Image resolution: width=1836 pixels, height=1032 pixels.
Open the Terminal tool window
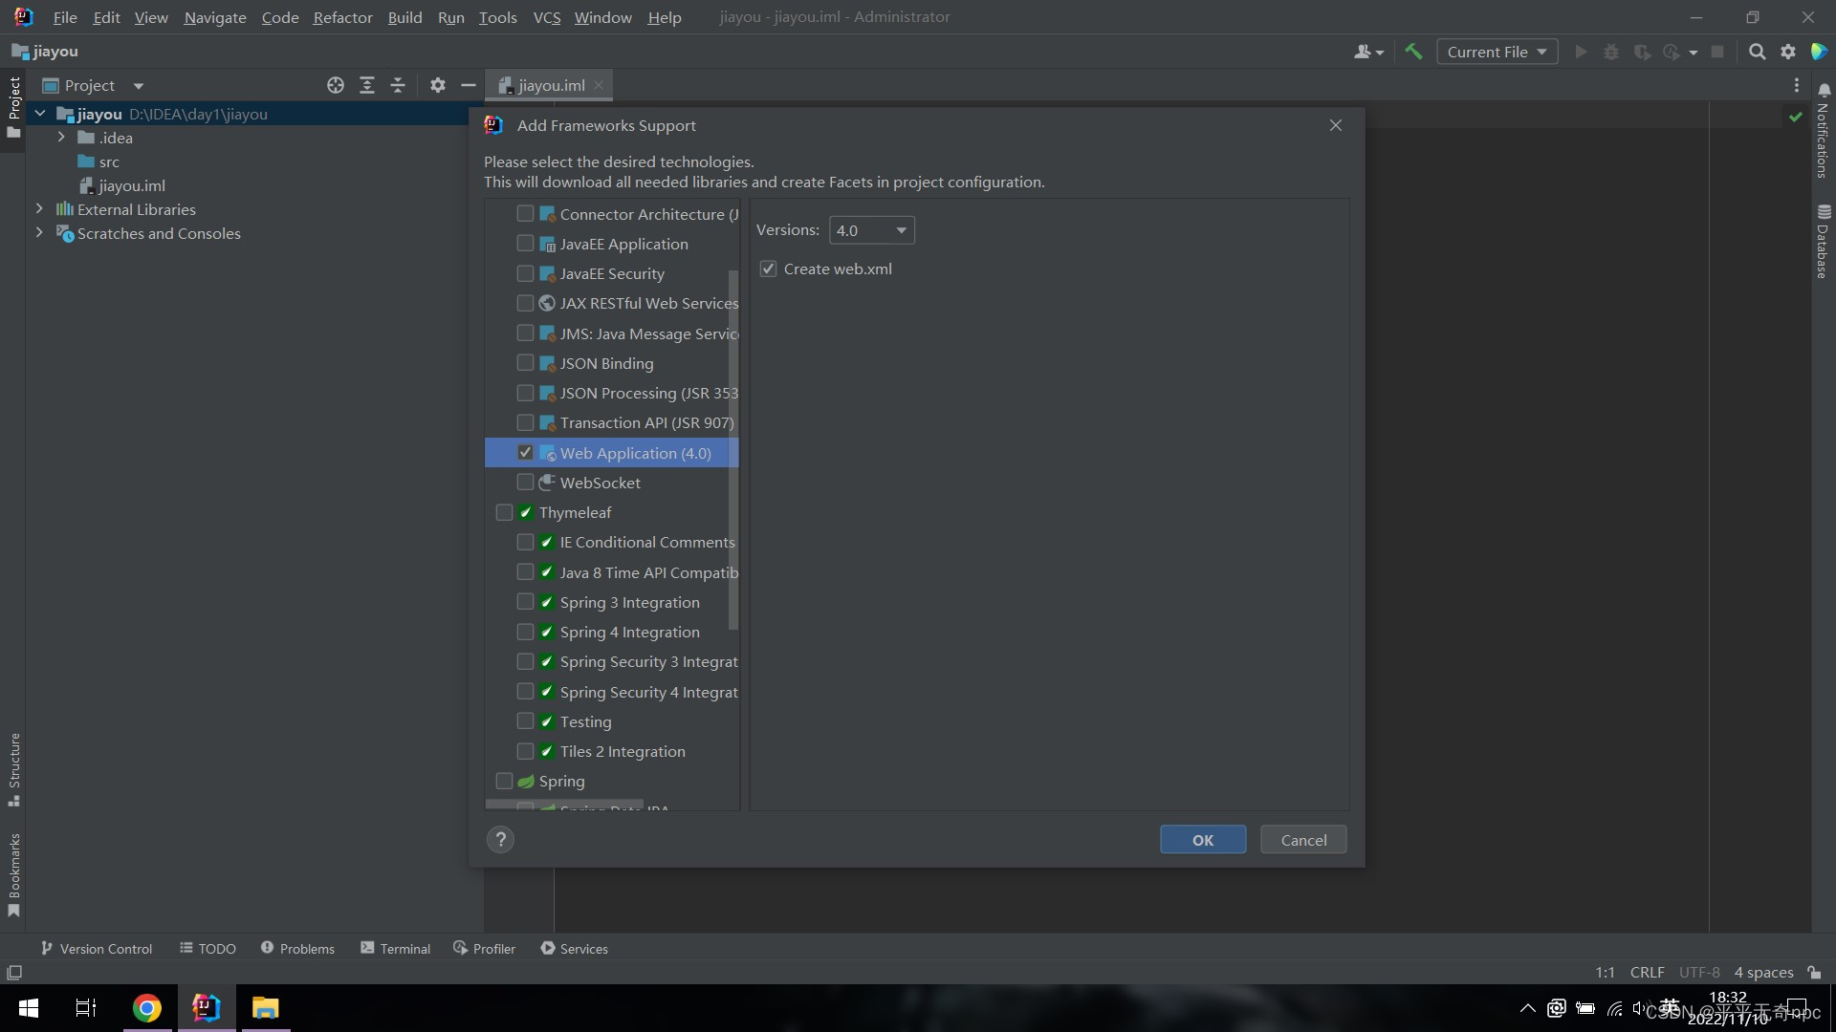pos(395,948)
